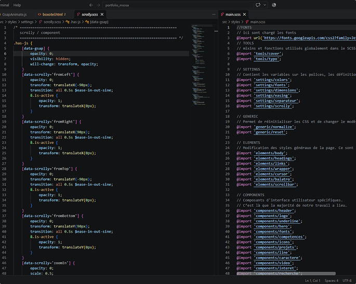Click line number 19 in scrolly.scss
The image size is (356, 284).
(4, 121)
